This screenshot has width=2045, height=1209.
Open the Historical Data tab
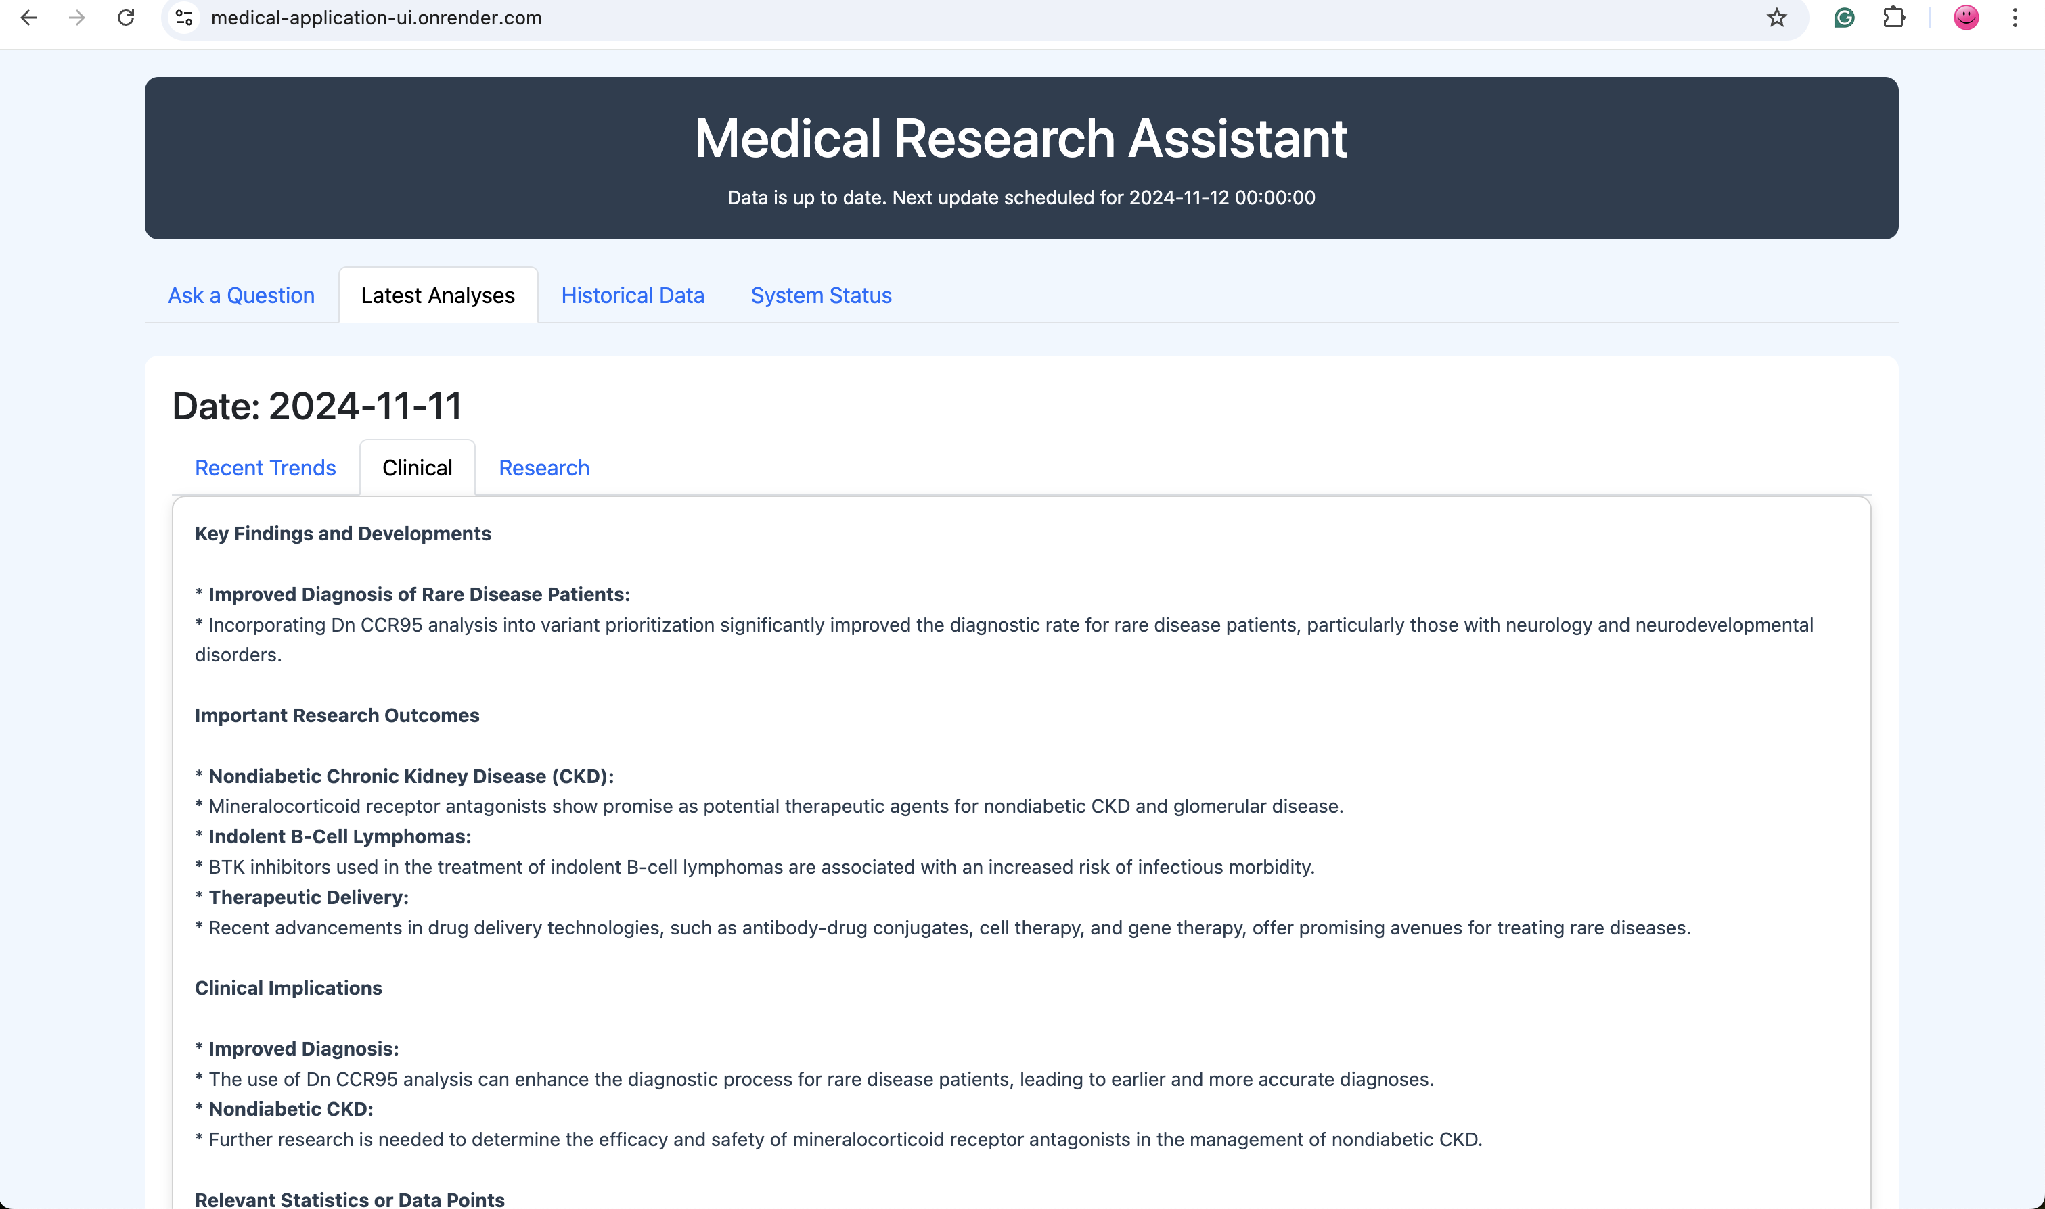coord(633,295)
